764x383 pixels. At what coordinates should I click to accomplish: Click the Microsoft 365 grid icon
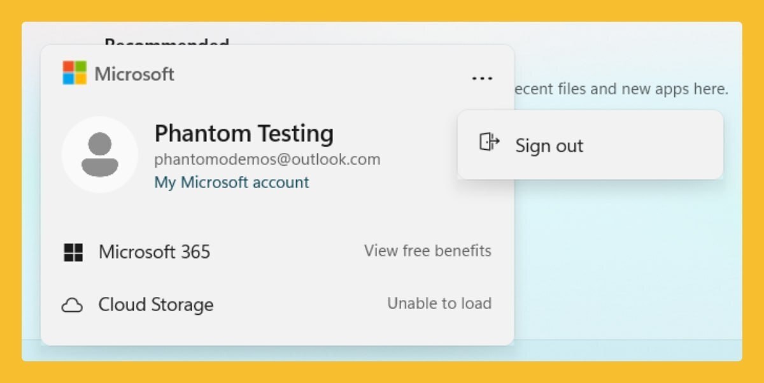point(73,252)
